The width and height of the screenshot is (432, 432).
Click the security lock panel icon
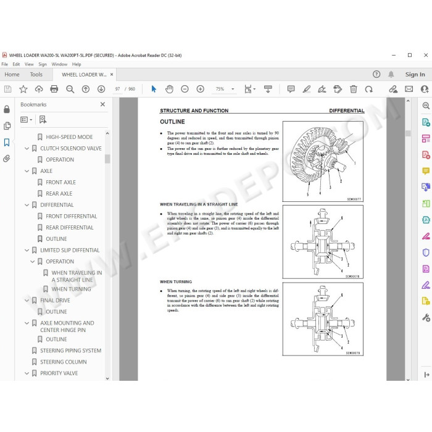coord(7,109)
